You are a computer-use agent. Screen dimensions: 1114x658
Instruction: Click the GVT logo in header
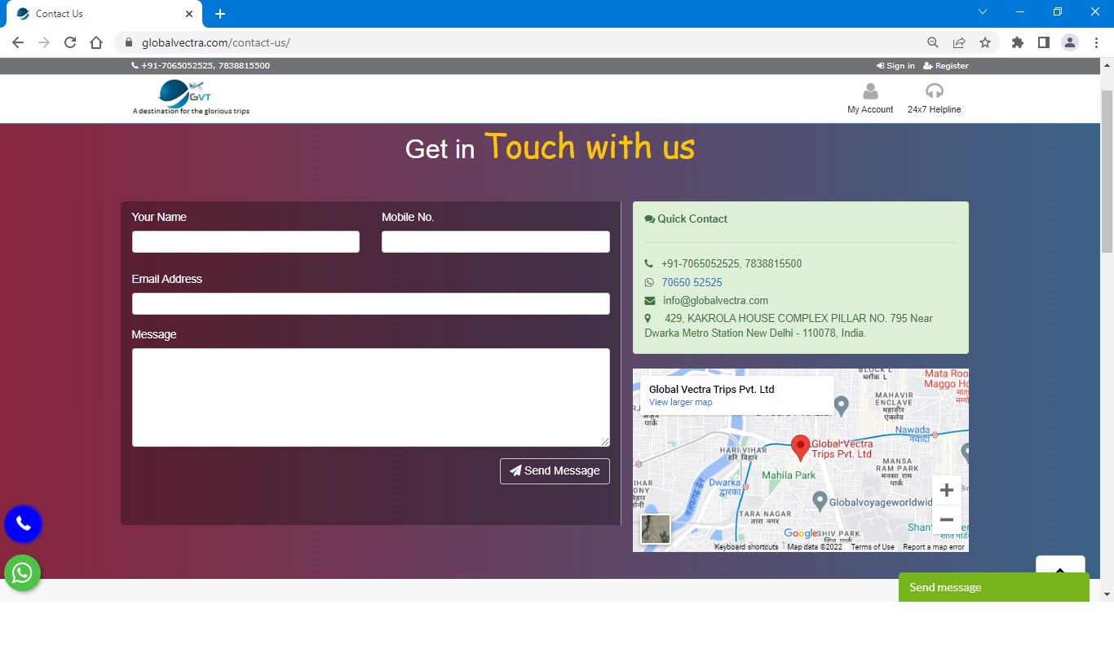[x=186, y=95]
